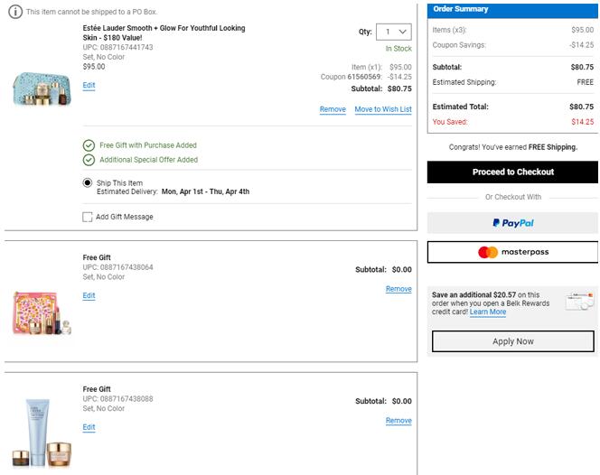600x475 pixels.
Task: Move the Estée Lauder set to Wish List
Action: [382, 109]
